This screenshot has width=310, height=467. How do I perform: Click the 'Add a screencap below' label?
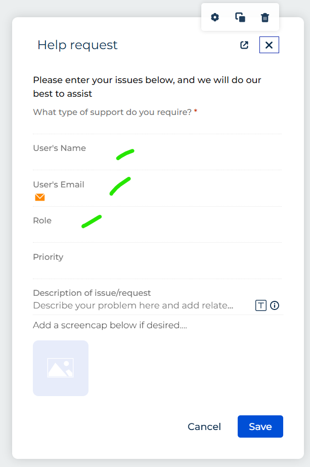click(110, 325)
